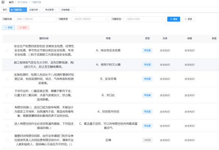Click the 单选题 tag in 封闭或半封闭 row

[x=147, y=112]
